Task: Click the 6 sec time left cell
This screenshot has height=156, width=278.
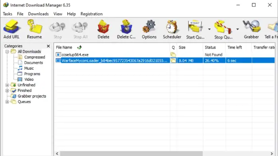Action: point(232,60)
